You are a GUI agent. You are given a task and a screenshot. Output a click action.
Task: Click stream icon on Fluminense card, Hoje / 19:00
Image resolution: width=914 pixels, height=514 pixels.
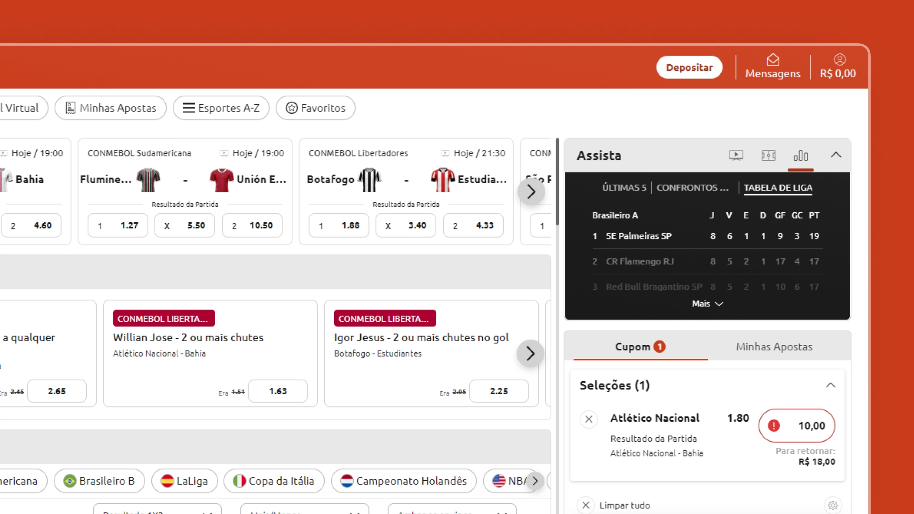tap(224, 153)
